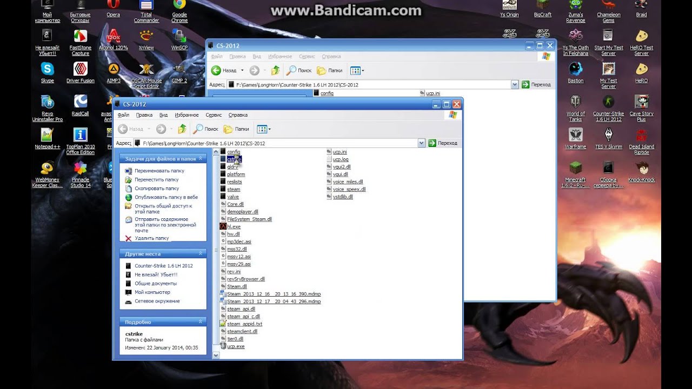The width and height of the screenshot is (692, 389).
Task: Click Переход go button in rear window
Action: pos(536,85)
